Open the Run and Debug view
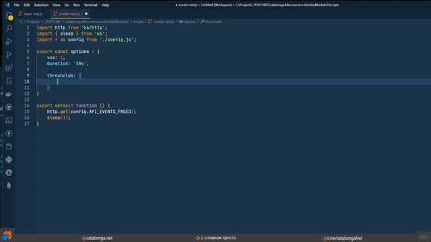 tap(9, 42)
